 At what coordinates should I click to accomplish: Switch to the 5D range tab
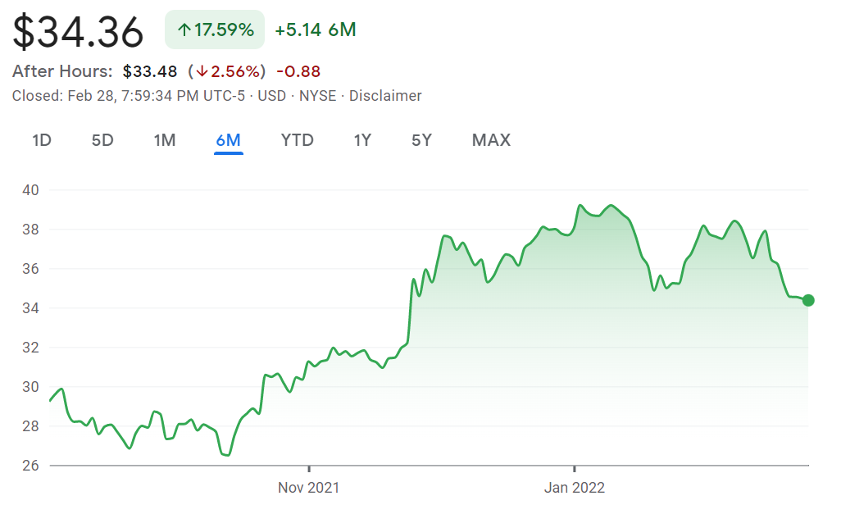(x=102, y=140)
